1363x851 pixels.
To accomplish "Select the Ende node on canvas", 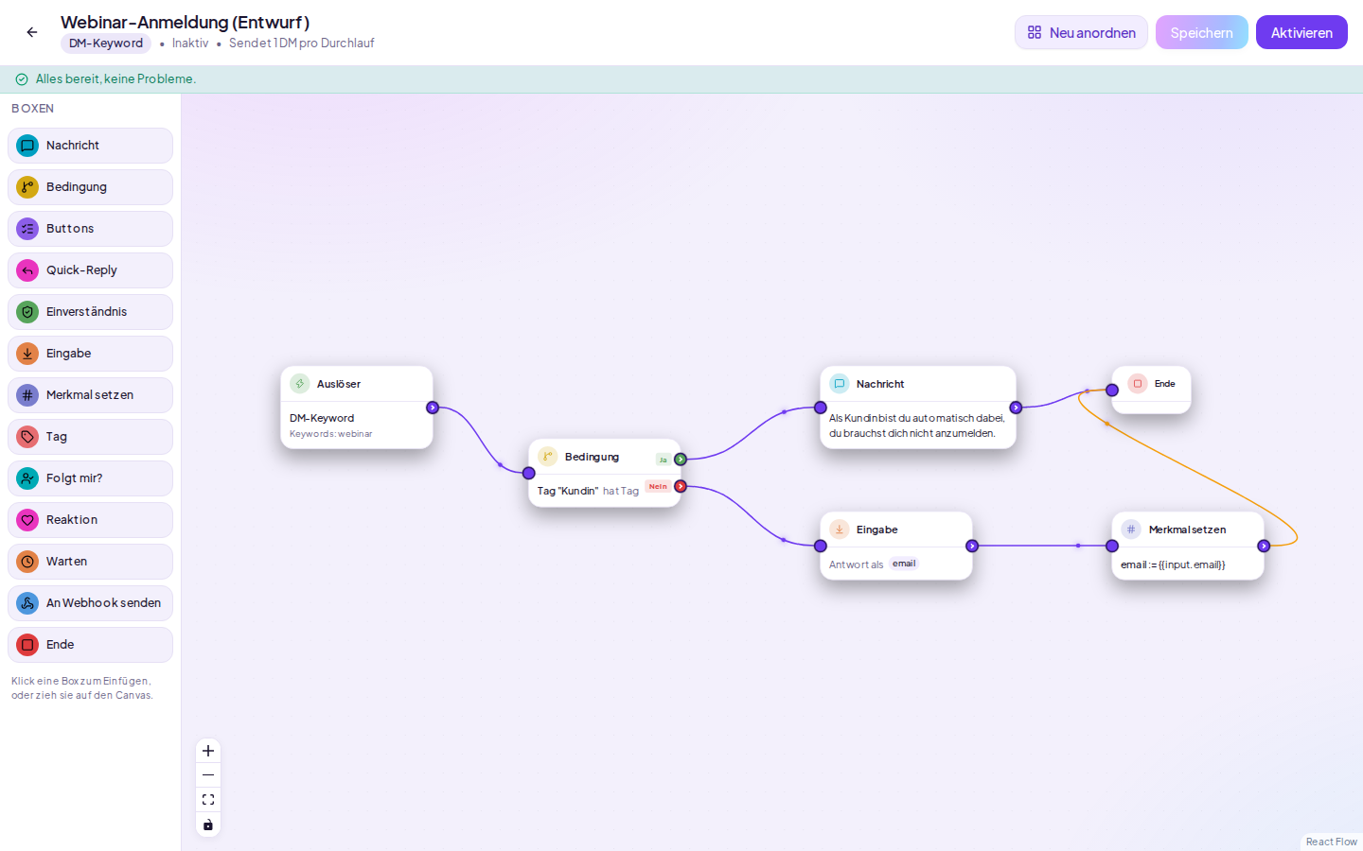I will point(1151,390).
